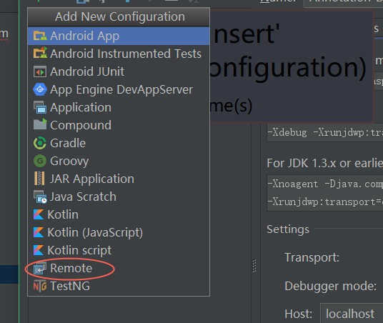
Task: Click the Gradle icon
Action: tap(40, 143)
